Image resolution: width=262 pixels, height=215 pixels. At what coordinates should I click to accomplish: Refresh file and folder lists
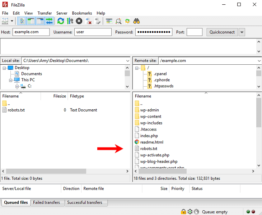pos(61,21)
